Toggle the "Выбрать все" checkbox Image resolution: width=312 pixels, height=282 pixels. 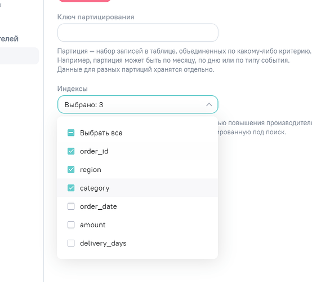click(x=71, y=133)
